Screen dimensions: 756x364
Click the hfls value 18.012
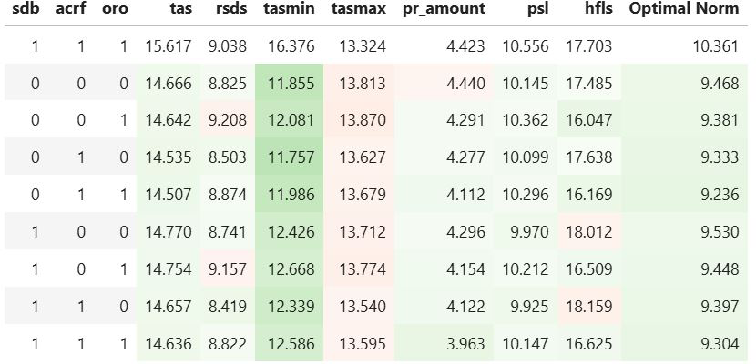[589, 232]
